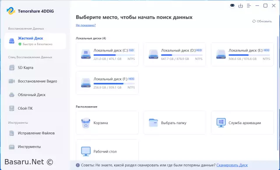Click the usage bar of disk C:
This screenshot has height=170, width=280.
tap(114, 55)
